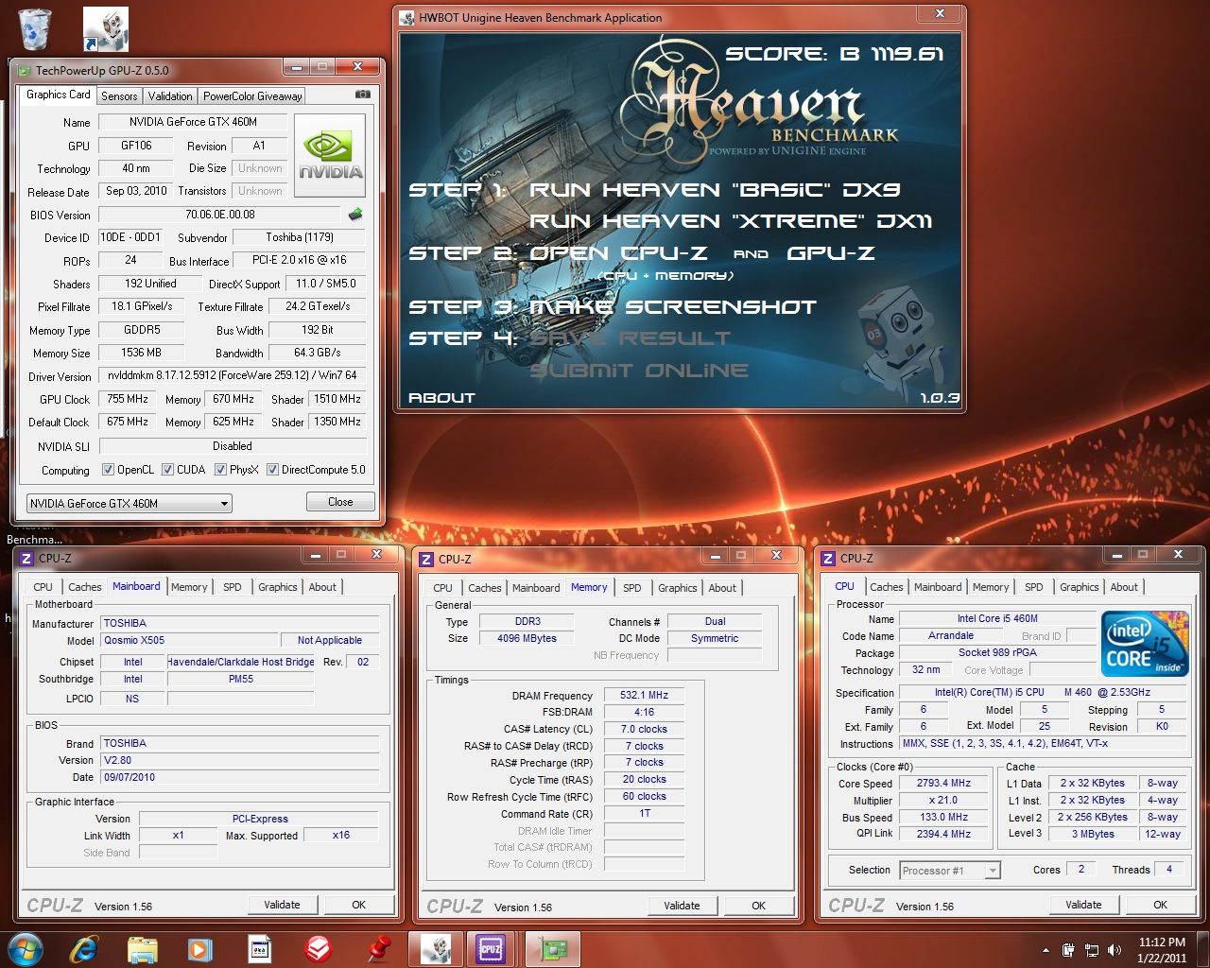Image resolution: width=1210 pixels, height=968 pixels.
Task: Click ABOUT in the Heaven window
Action: click(x=441, y=398)
